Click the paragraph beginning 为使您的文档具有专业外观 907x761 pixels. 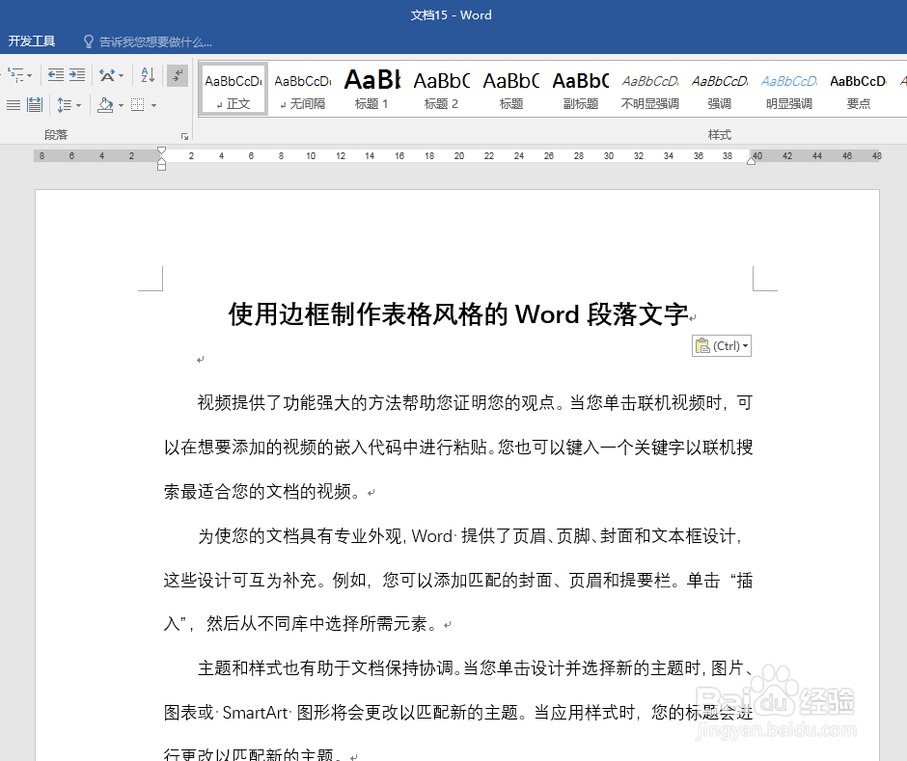[x=458, y=580]
